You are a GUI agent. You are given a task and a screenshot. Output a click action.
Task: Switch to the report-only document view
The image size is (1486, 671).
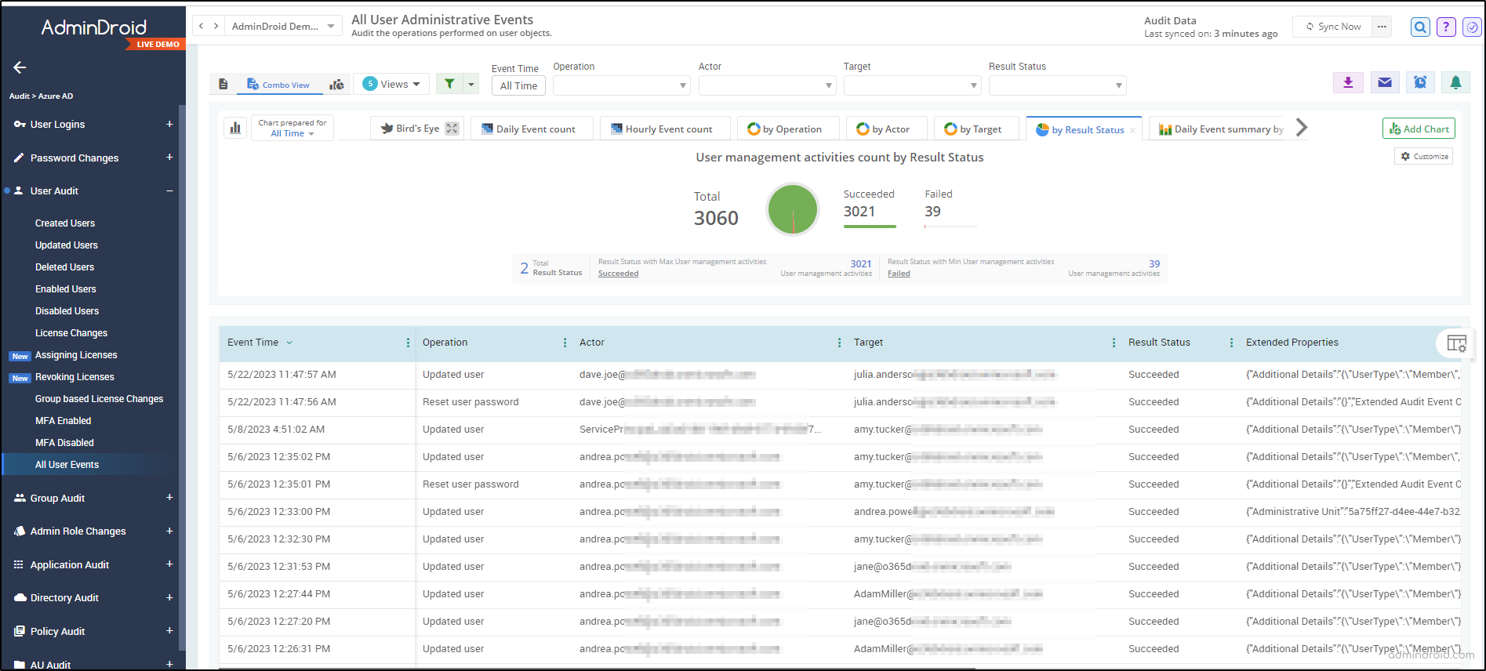pos(223,84)
